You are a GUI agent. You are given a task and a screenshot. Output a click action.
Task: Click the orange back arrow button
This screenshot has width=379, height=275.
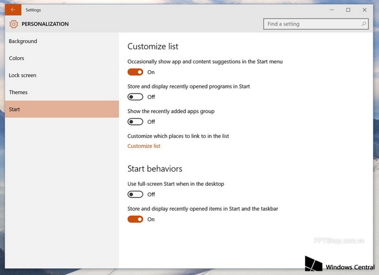13,10
